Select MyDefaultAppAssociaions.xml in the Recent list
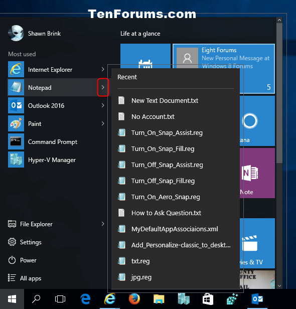The width and height of the screenshot is (296, 309). pyautogui.click(x=176, y=229)
